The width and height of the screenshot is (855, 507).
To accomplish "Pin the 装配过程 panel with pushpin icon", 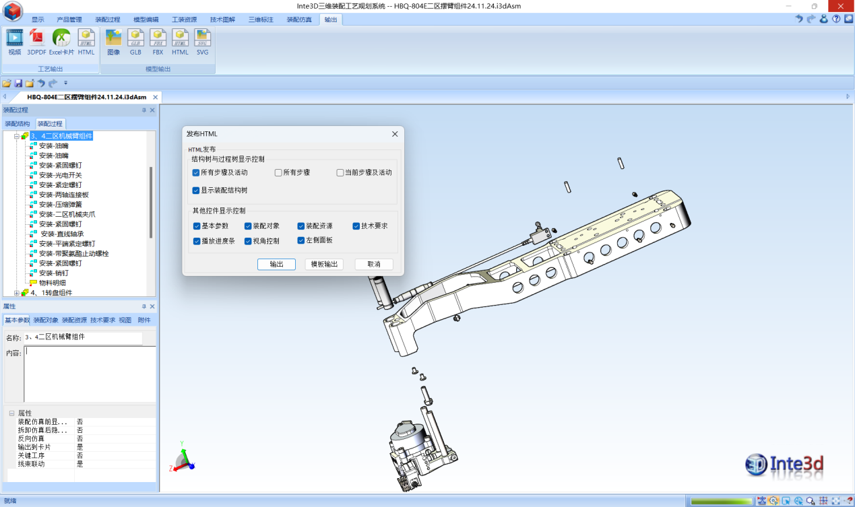I will [144, 110].
